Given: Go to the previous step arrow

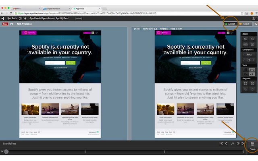Looking at the screenshot, I should click(226, 144).
